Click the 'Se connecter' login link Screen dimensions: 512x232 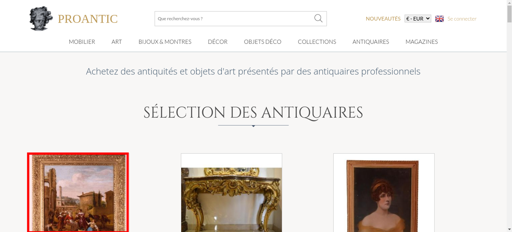click(462, 19)
